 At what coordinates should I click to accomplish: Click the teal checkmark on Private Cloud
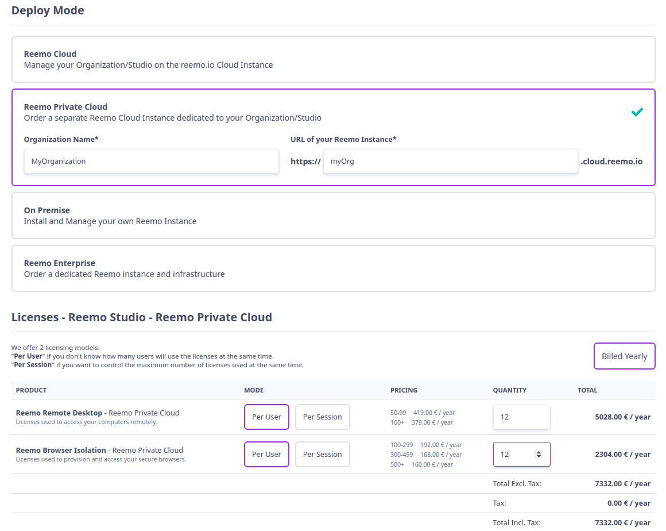637,112
